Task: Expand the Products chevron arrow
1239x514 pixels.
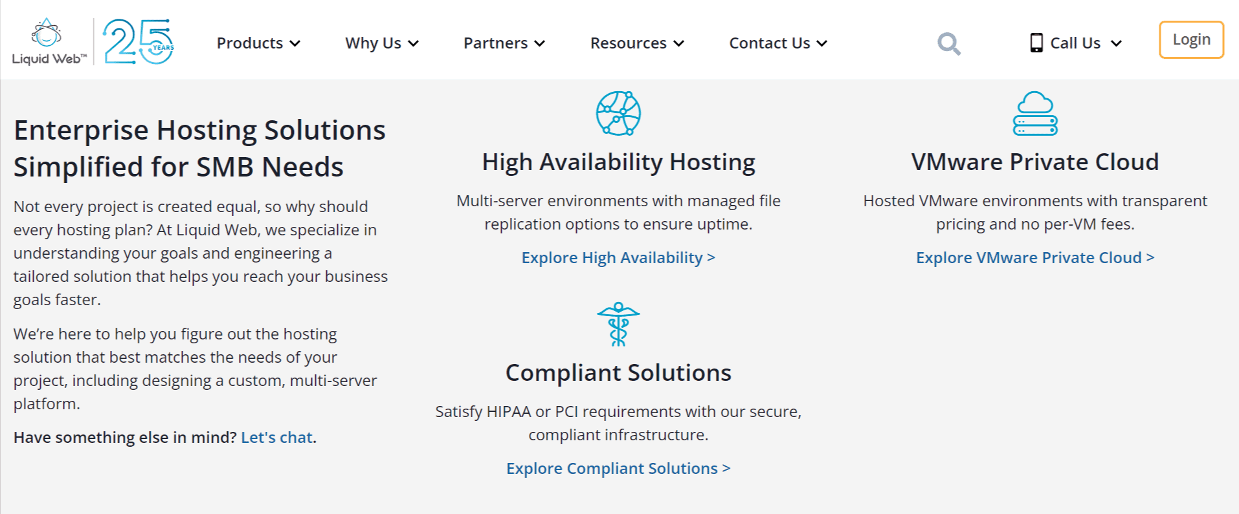Action: pyautogui.click(x=295, y=43)
